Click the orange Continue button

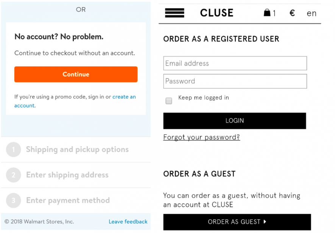click(x=76, y=74)
